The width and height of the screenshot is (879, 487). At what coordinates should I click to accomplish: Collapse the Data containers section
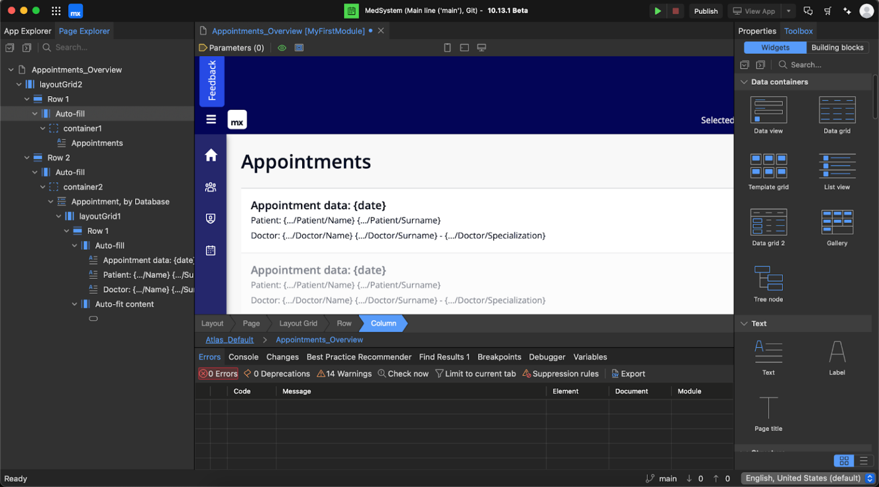click(x=744, y=82)
